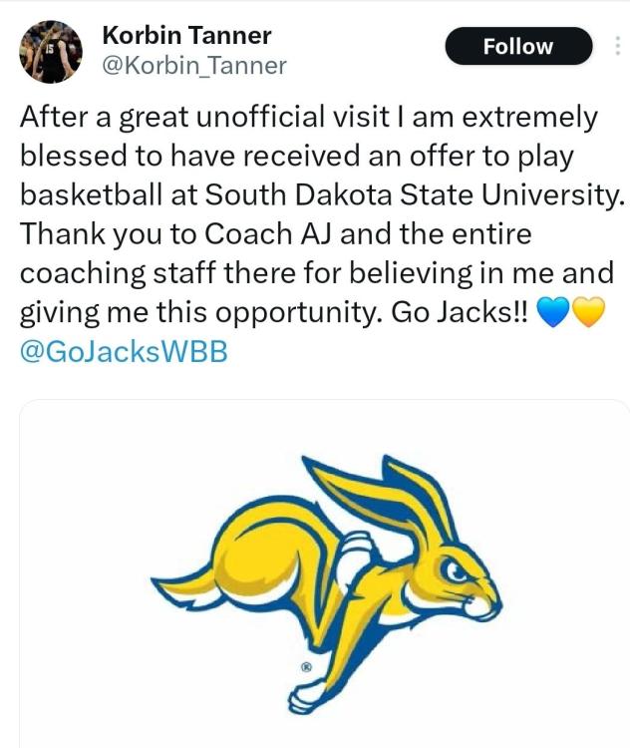Click the @Korbin_Tanner handle
630x748 pixels.
point(194,66)
